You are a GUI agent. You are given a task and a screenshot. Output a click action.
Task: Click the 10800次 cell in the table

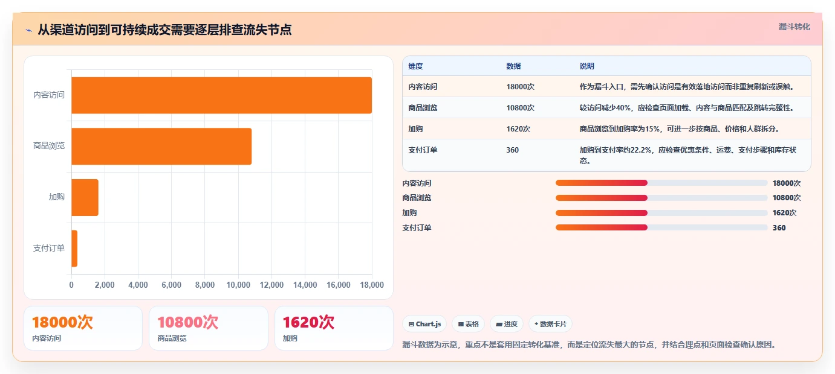point(520,108)
